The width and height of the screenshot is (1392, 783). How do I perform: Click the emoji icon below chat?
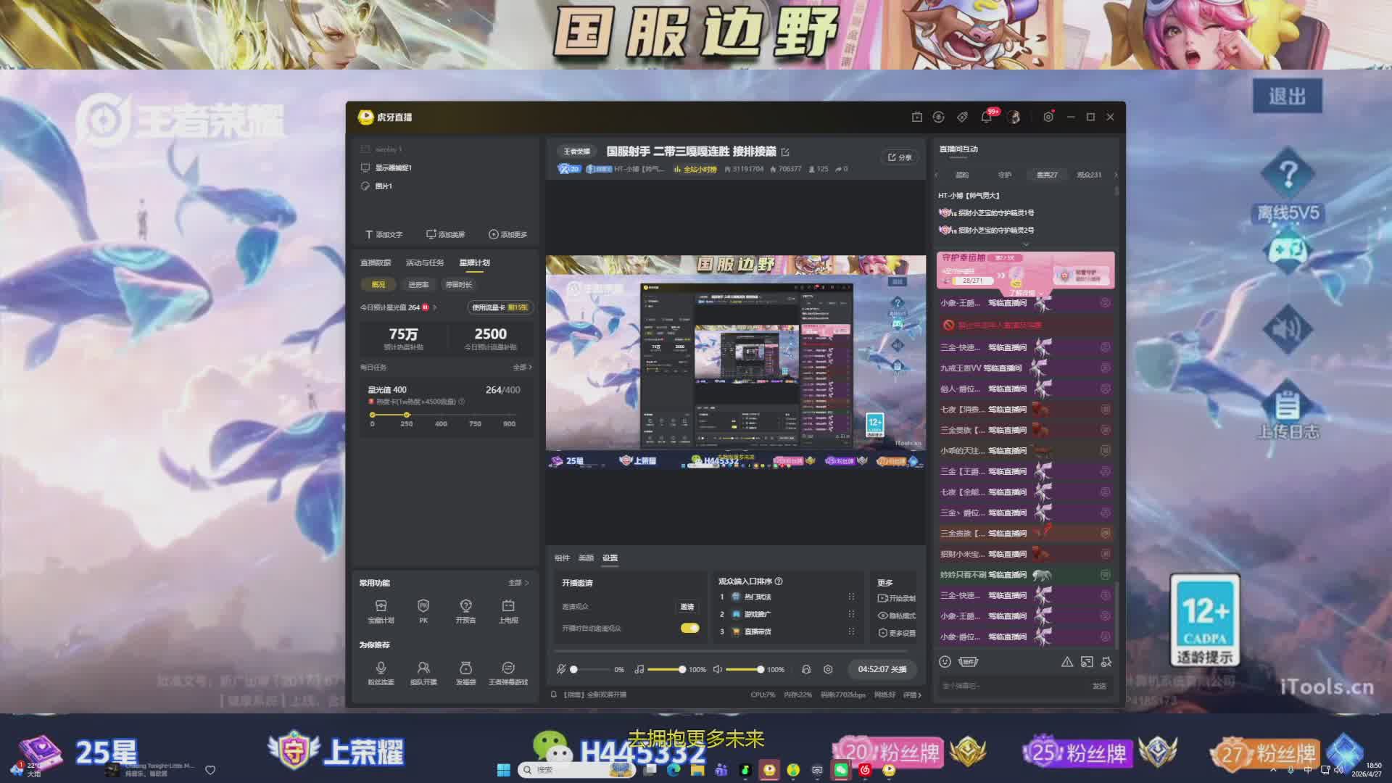tap(945, 661)
